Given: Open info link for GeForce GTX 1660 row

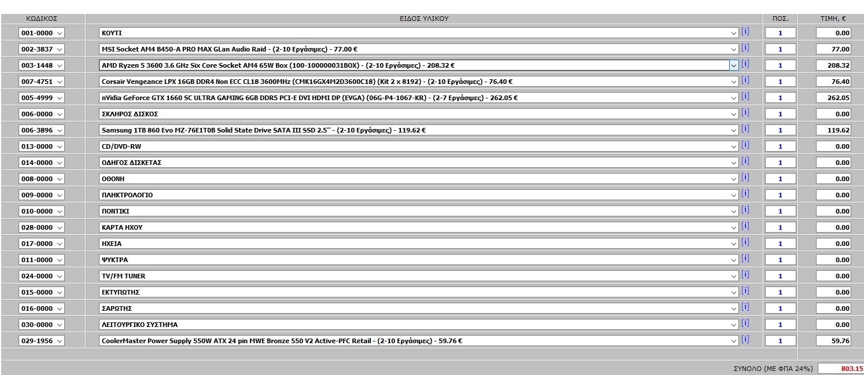Looking at the screenshot, I should [745, 97].
